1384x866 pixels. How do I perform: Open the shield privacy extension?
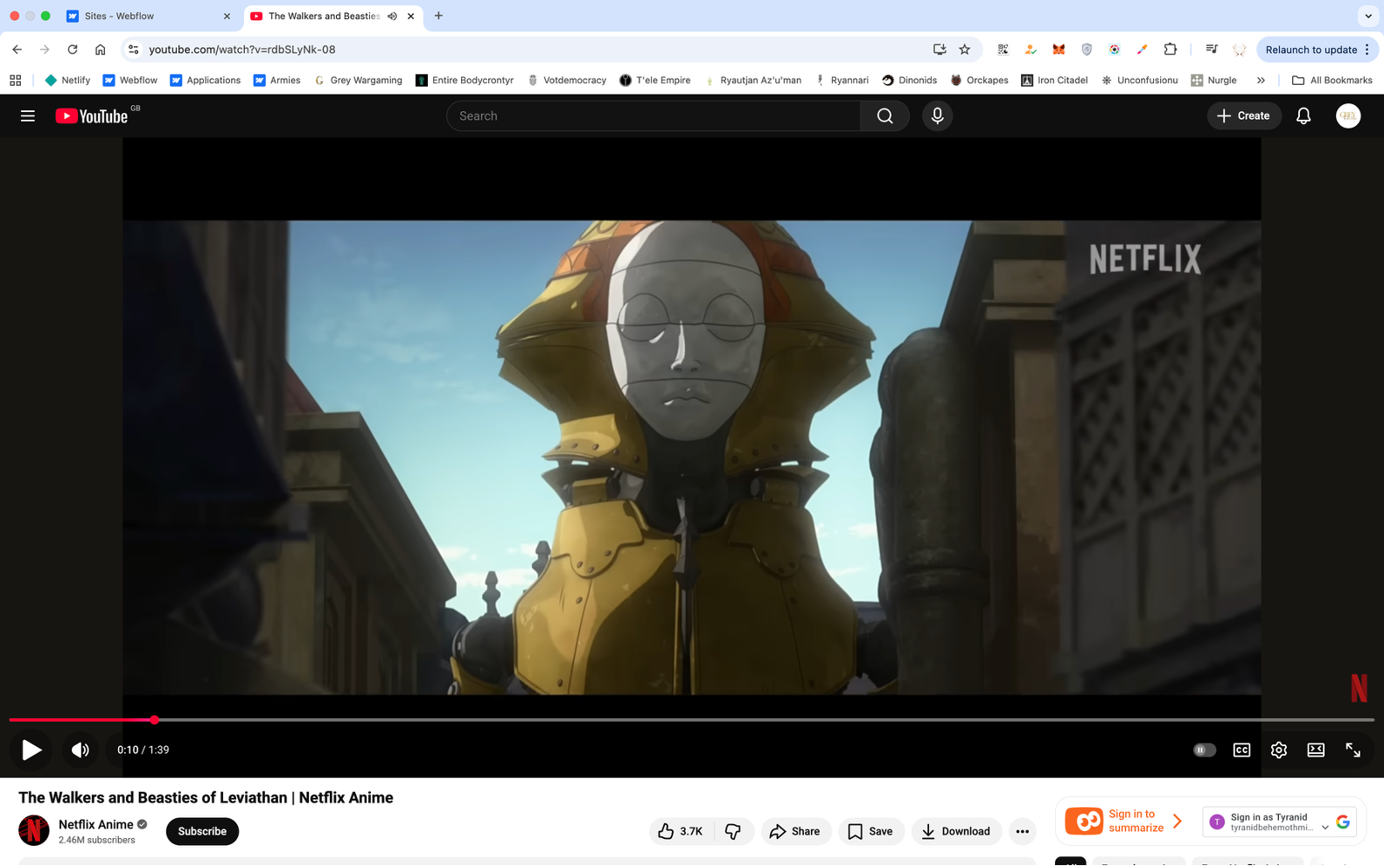pyautogui.click(x=1087, y=50)
